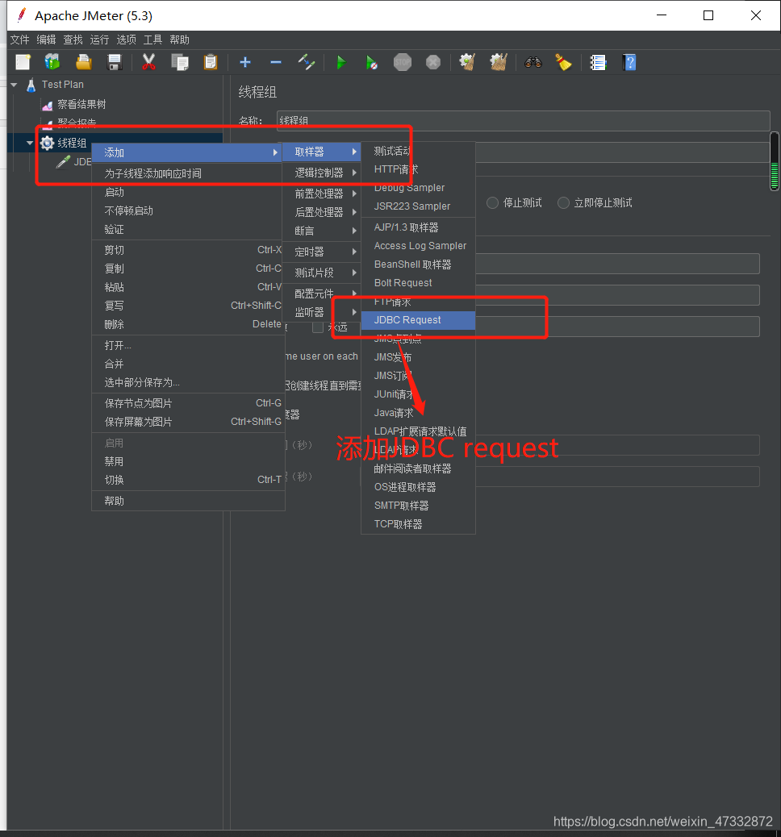Open the 选项 menu
Screen dimensions: 781x837
(x=126, y=40)
